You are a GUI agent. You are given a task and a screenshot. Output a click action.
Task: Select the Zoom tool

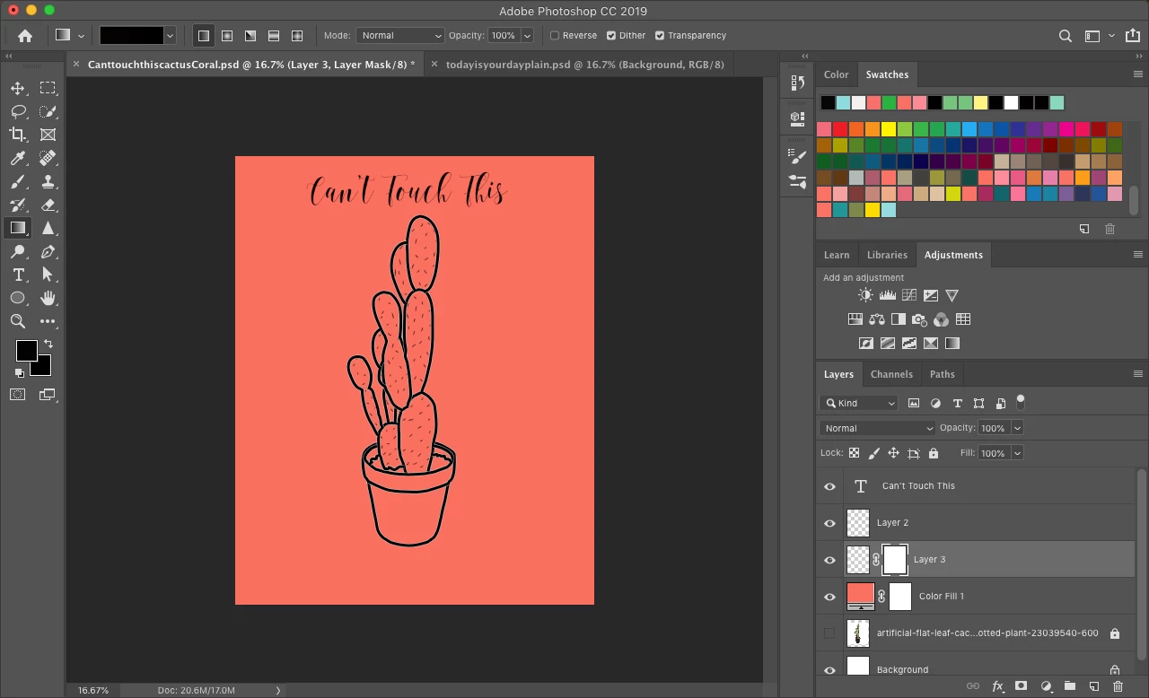pyautogui.click(x=18, y=321)
